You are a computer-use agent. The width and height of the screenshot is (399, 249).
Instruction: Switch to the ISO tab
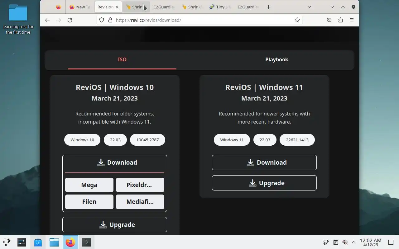pyautogui.click(x=122, y=59)
